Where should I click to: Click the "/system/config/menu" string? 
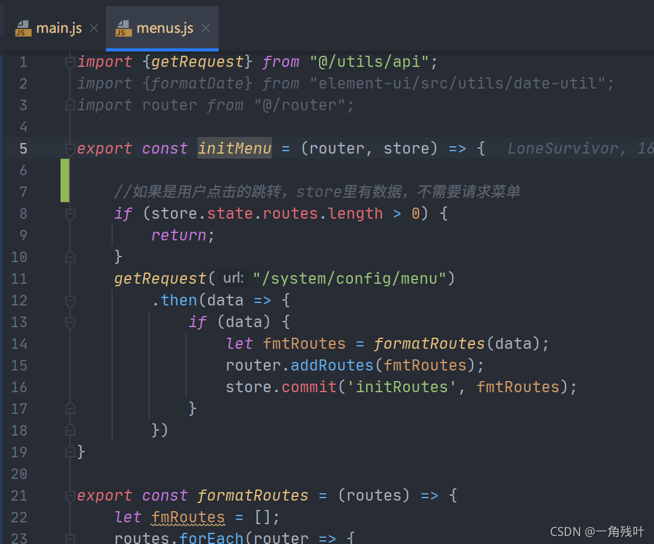point(349,279)
